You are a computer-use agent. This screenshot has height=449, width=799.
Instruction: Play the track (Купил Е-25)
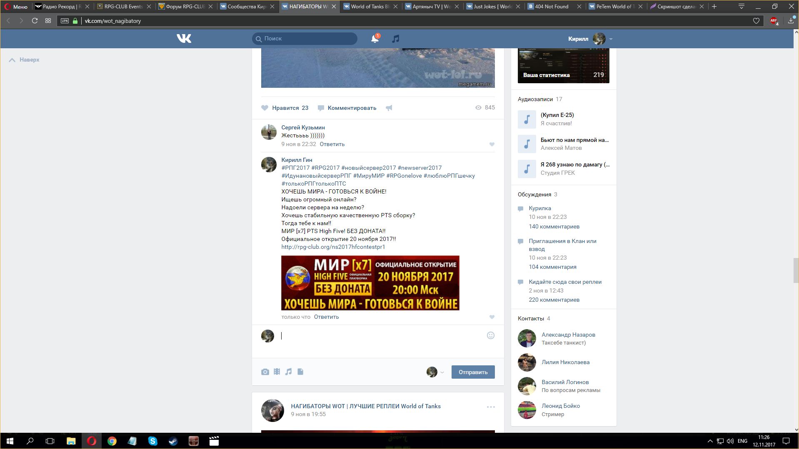click(527, 119)
